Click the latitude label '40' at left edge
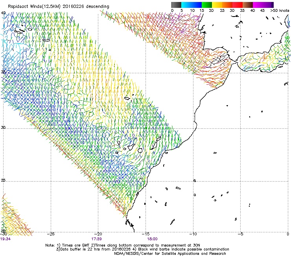Image resolution: width=291 pixels, height=256 pixels. click(x=3, y=13)
